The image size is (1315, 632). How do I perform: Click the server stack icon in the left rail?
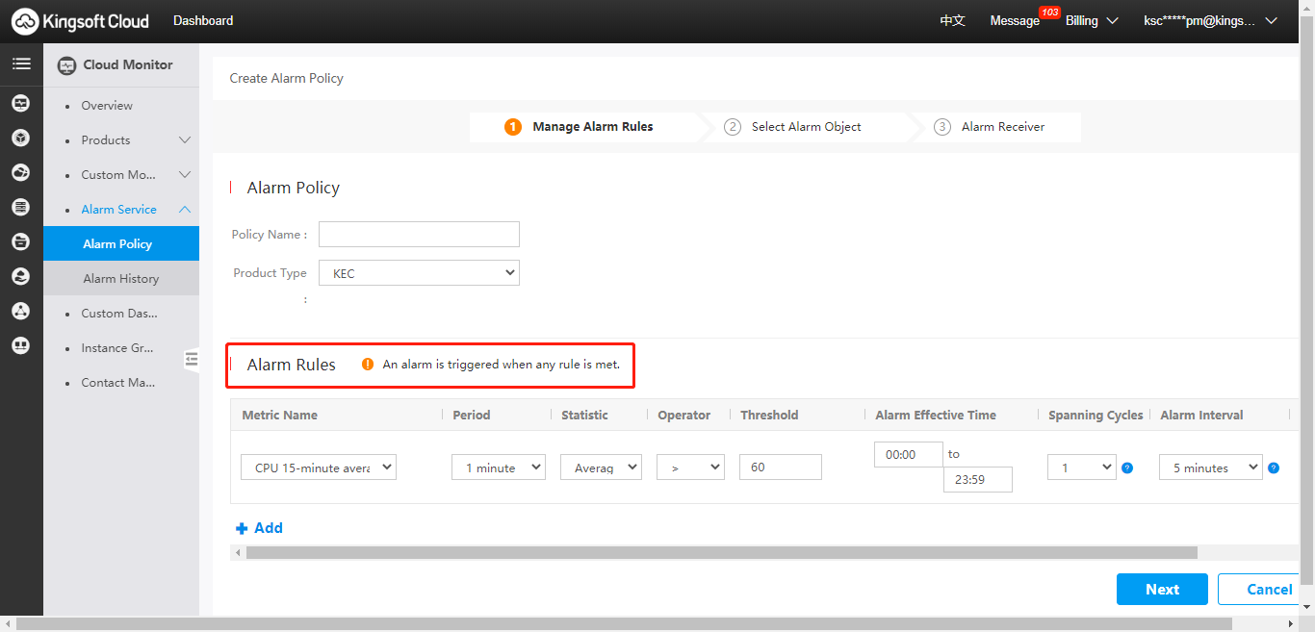click(x=20, y=207)
